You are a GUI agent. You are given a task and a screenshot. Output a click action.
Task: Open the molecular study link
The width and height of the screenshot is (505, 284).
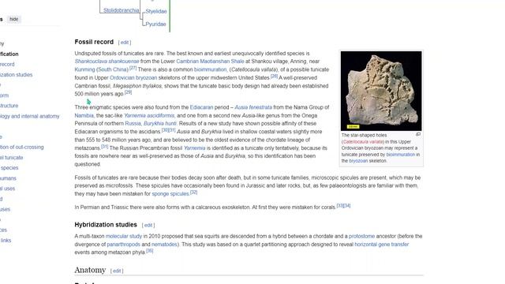[x=124, y=237]
